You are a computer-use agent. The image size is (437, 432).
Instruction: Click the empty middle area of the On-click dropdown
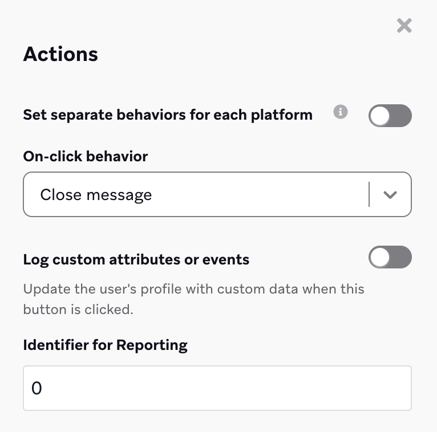click(257, 195)
